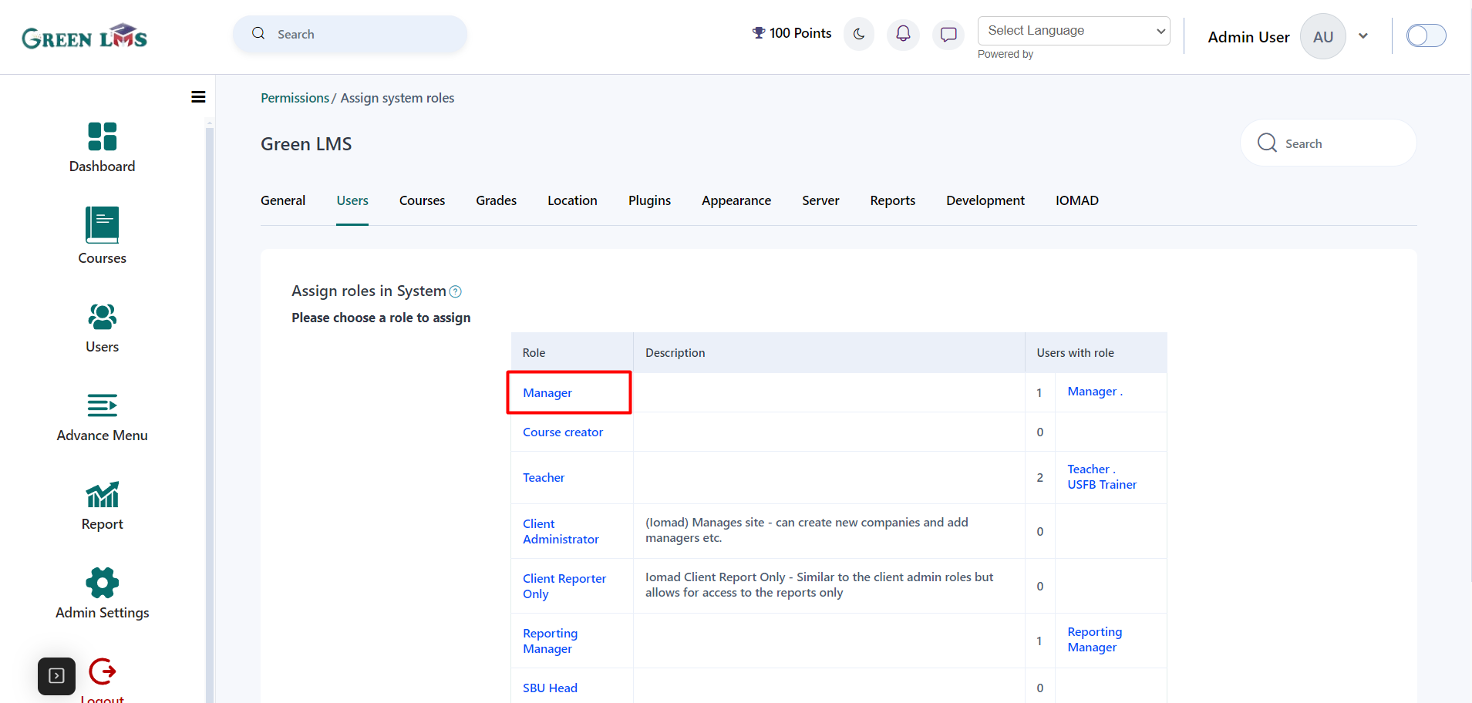Open the messages chat bubble icon
1472x703 pixels.
pos(948,34)
